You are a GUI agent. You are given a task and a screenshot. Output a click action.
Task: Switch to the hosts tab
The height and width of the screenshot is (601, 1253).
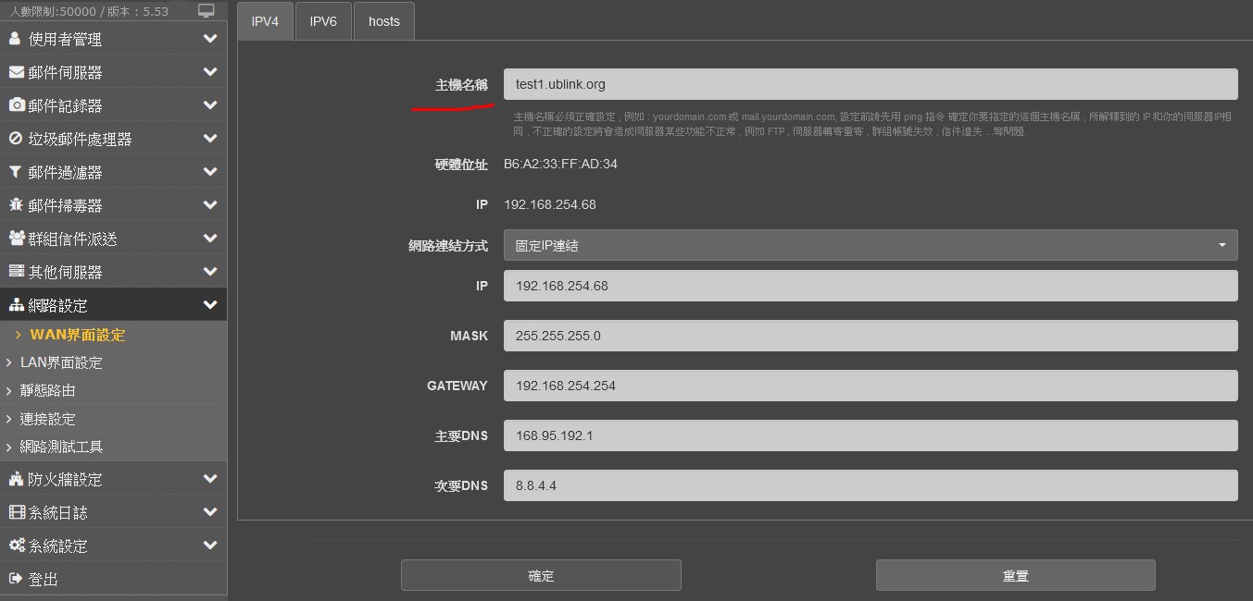pos(383,21)
